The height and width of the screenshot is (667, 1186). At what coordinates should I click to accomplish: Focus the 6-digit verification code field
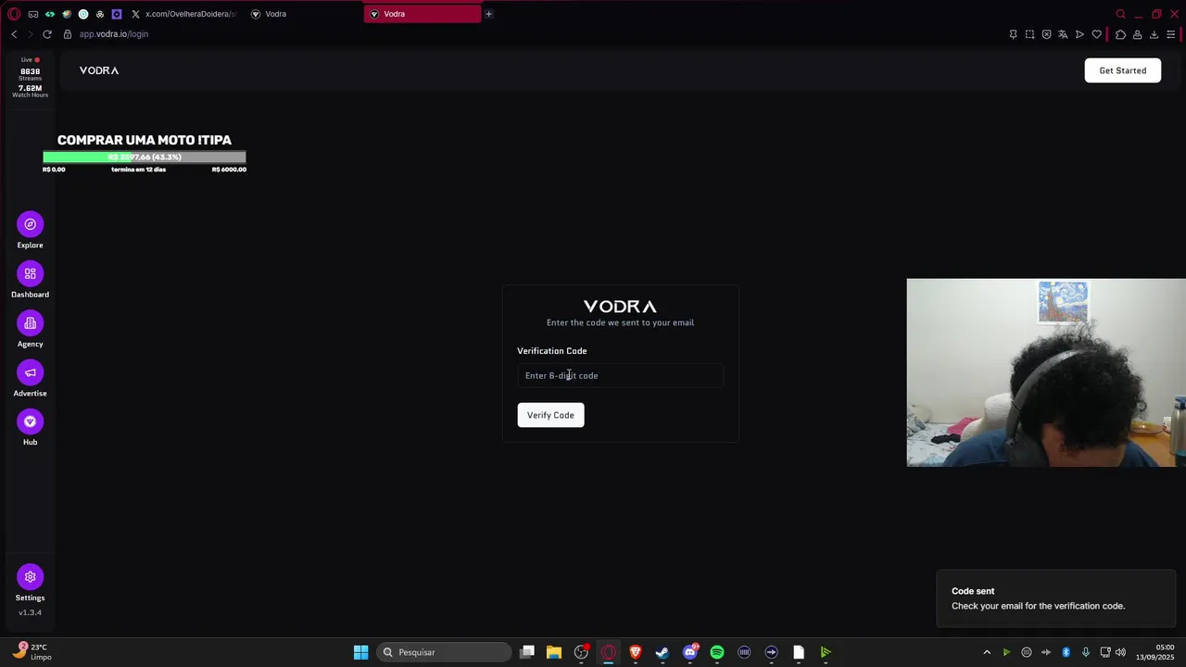[x=620, y=375]
